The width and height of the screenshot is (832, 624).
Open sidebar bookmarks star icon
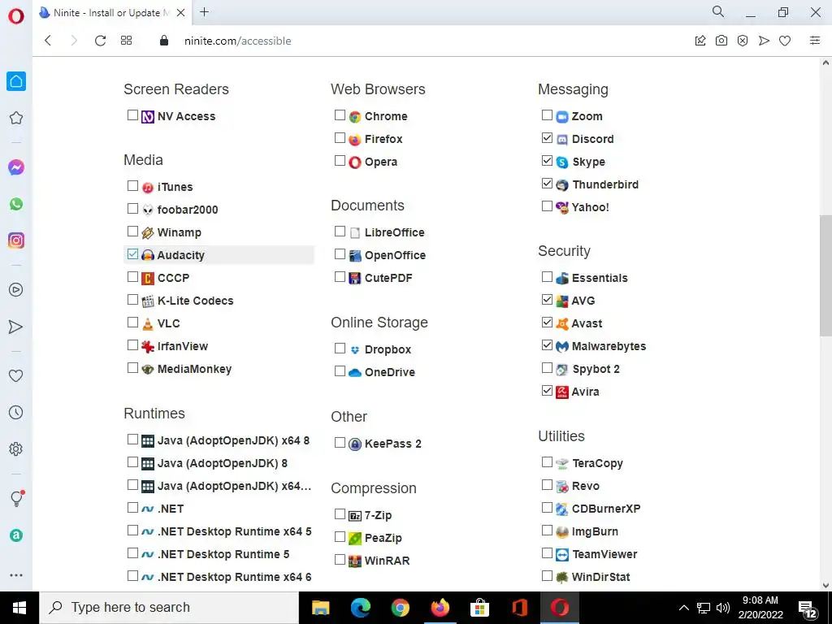[16, 118]
